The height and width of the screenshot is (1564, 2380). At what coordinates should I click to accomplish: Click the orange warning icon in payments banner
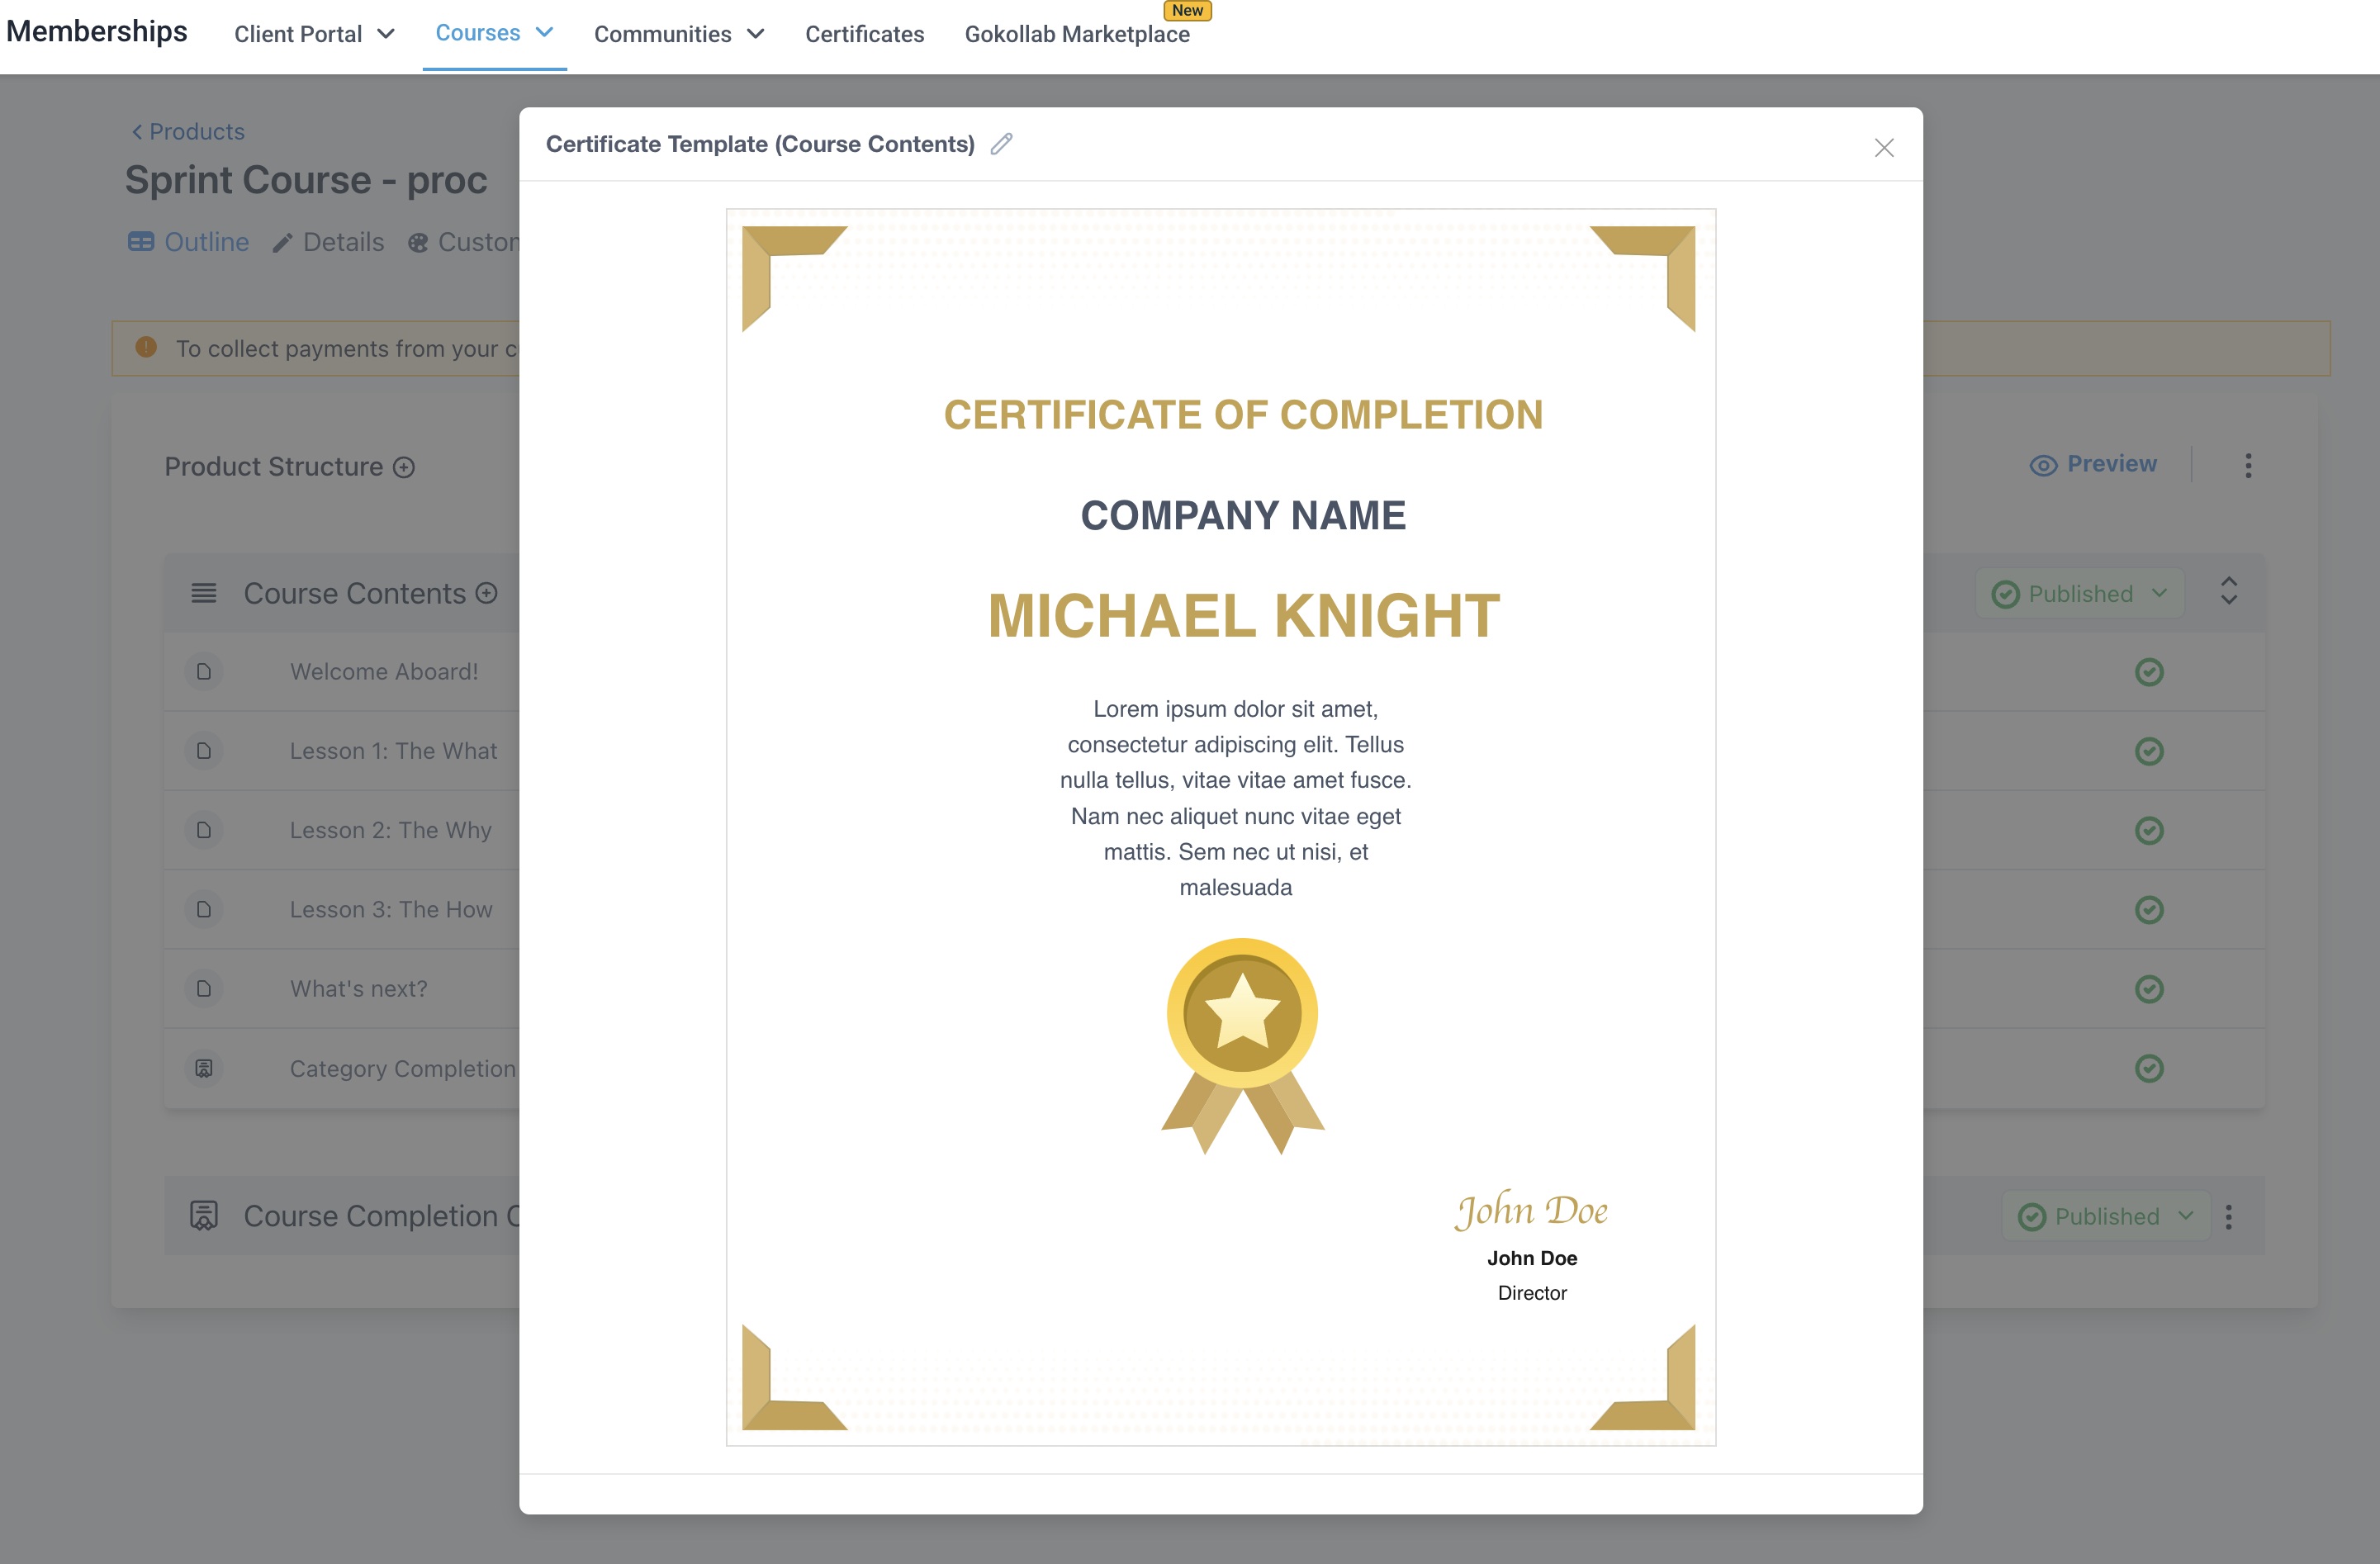(146, 347)
